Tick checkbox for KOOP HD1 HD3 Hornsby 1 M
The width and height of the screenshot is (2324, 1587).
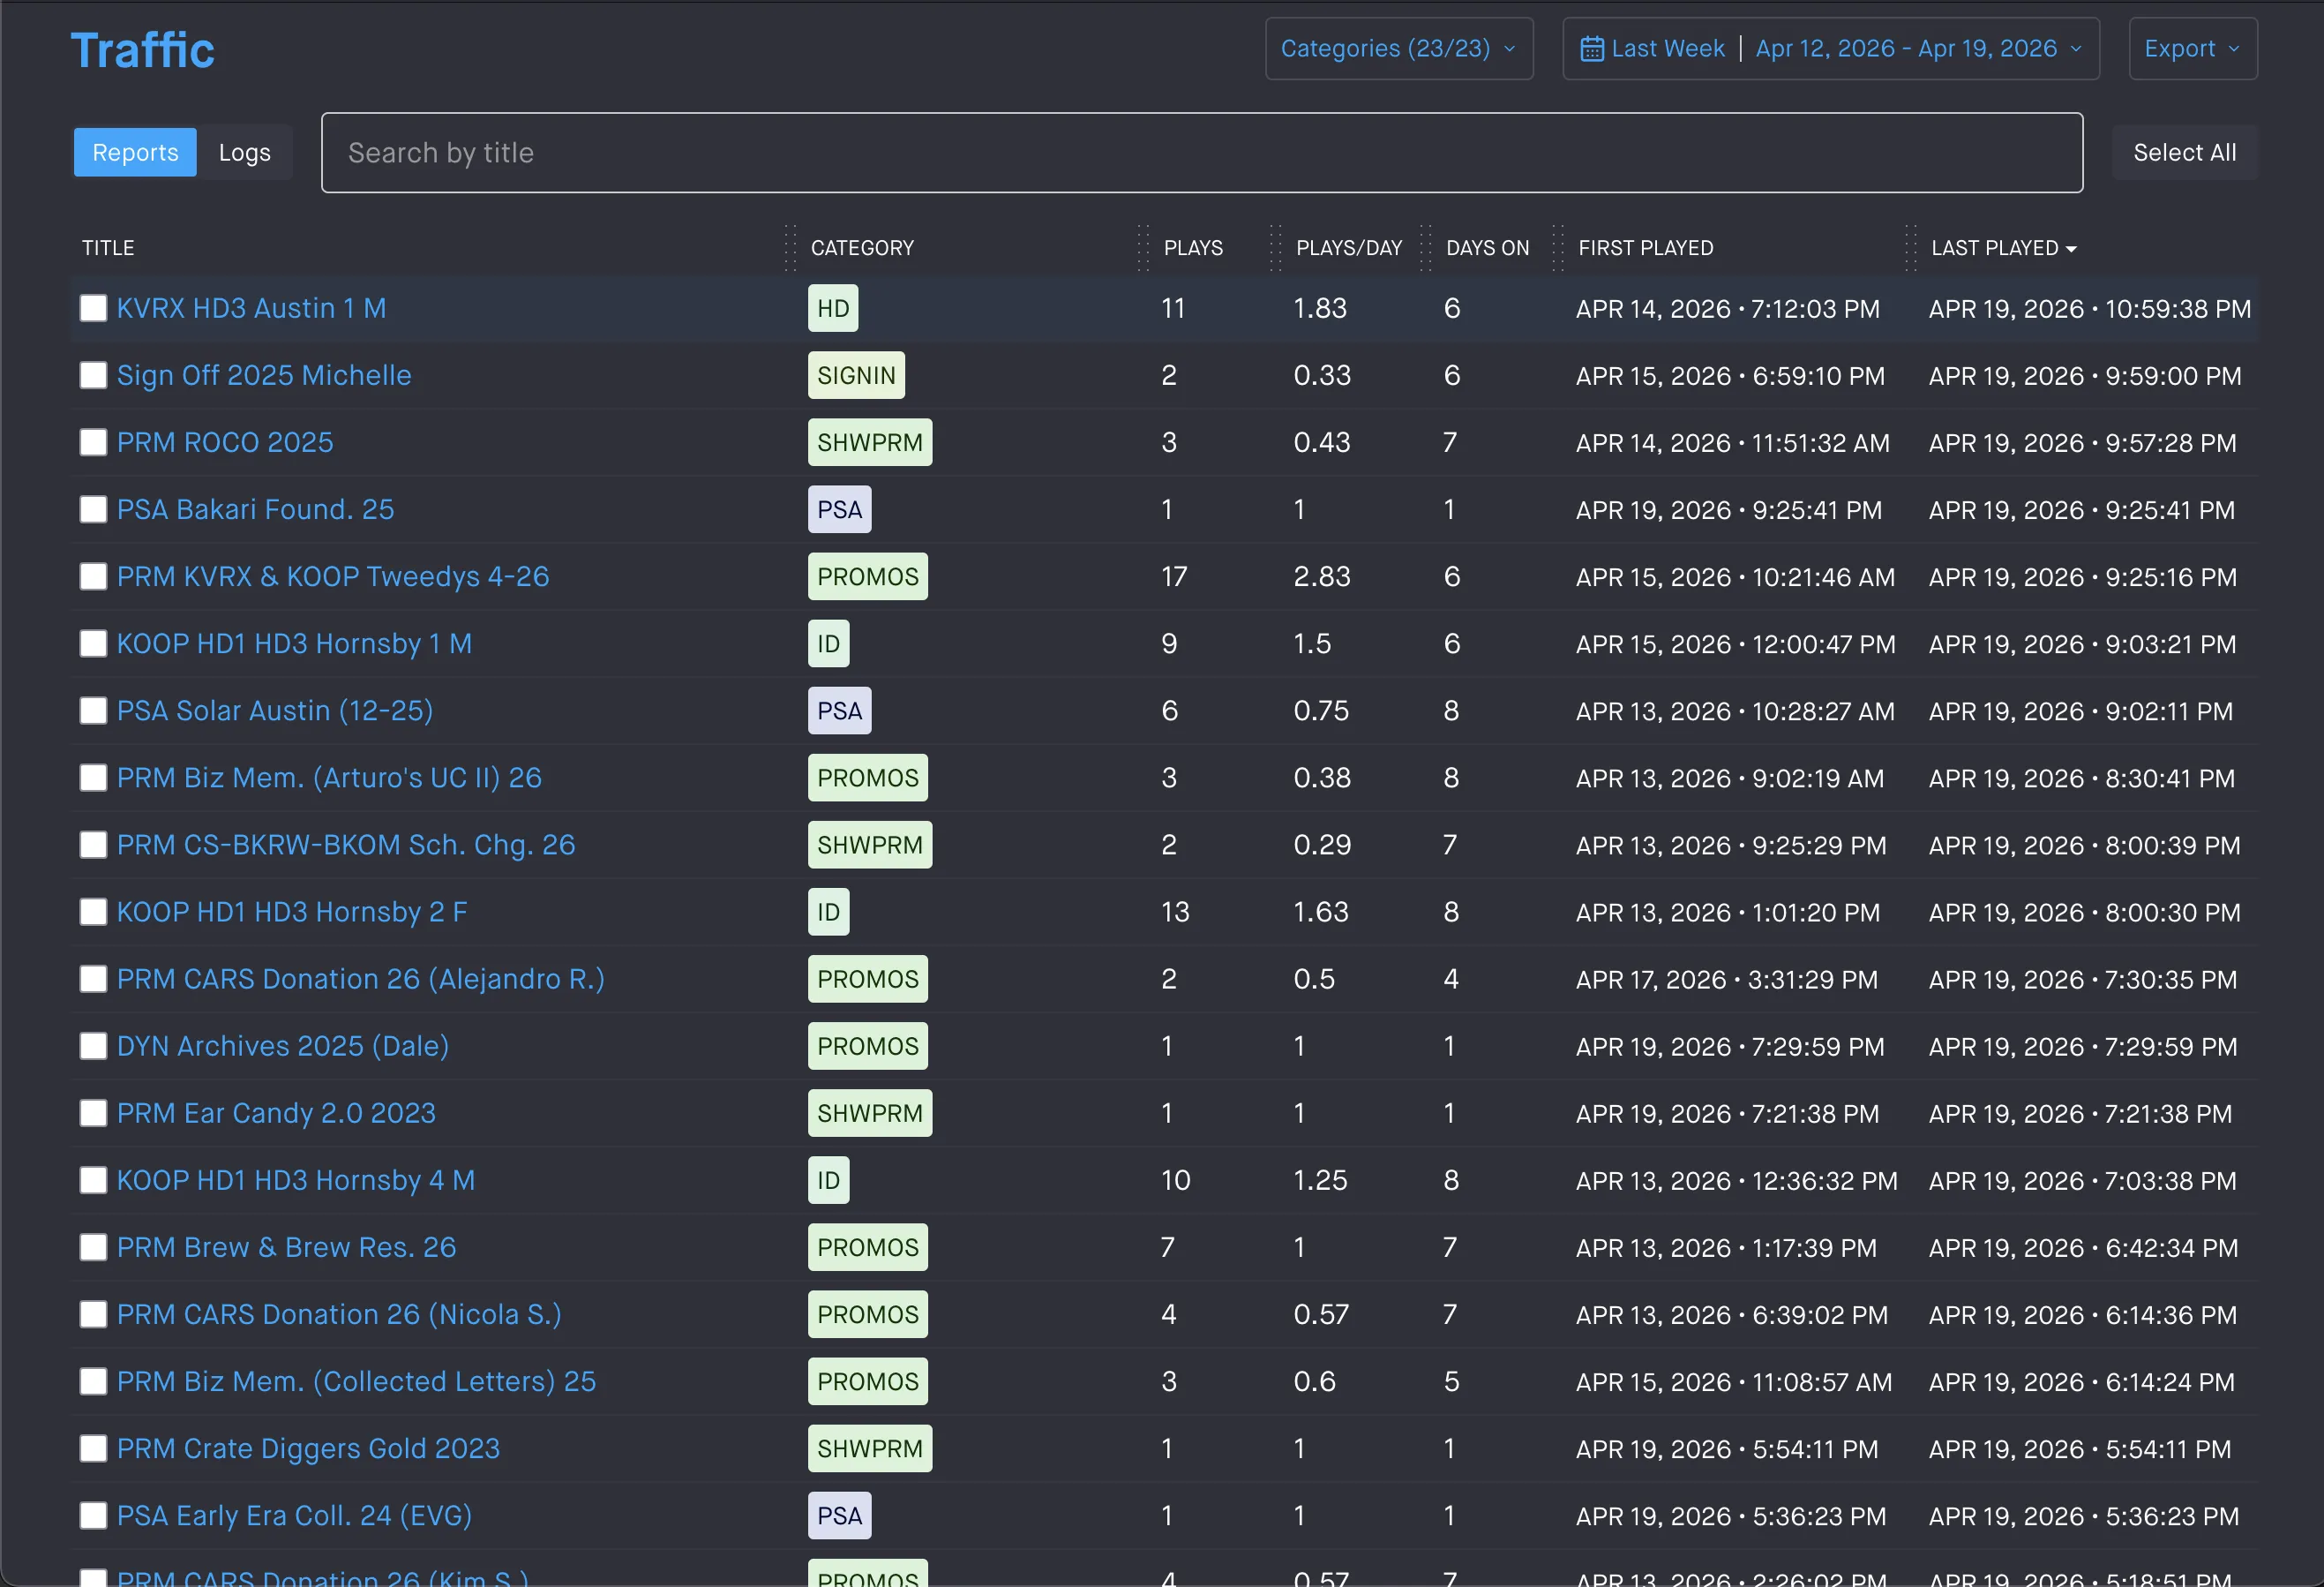pyautogui.click(x=93, y=643)
